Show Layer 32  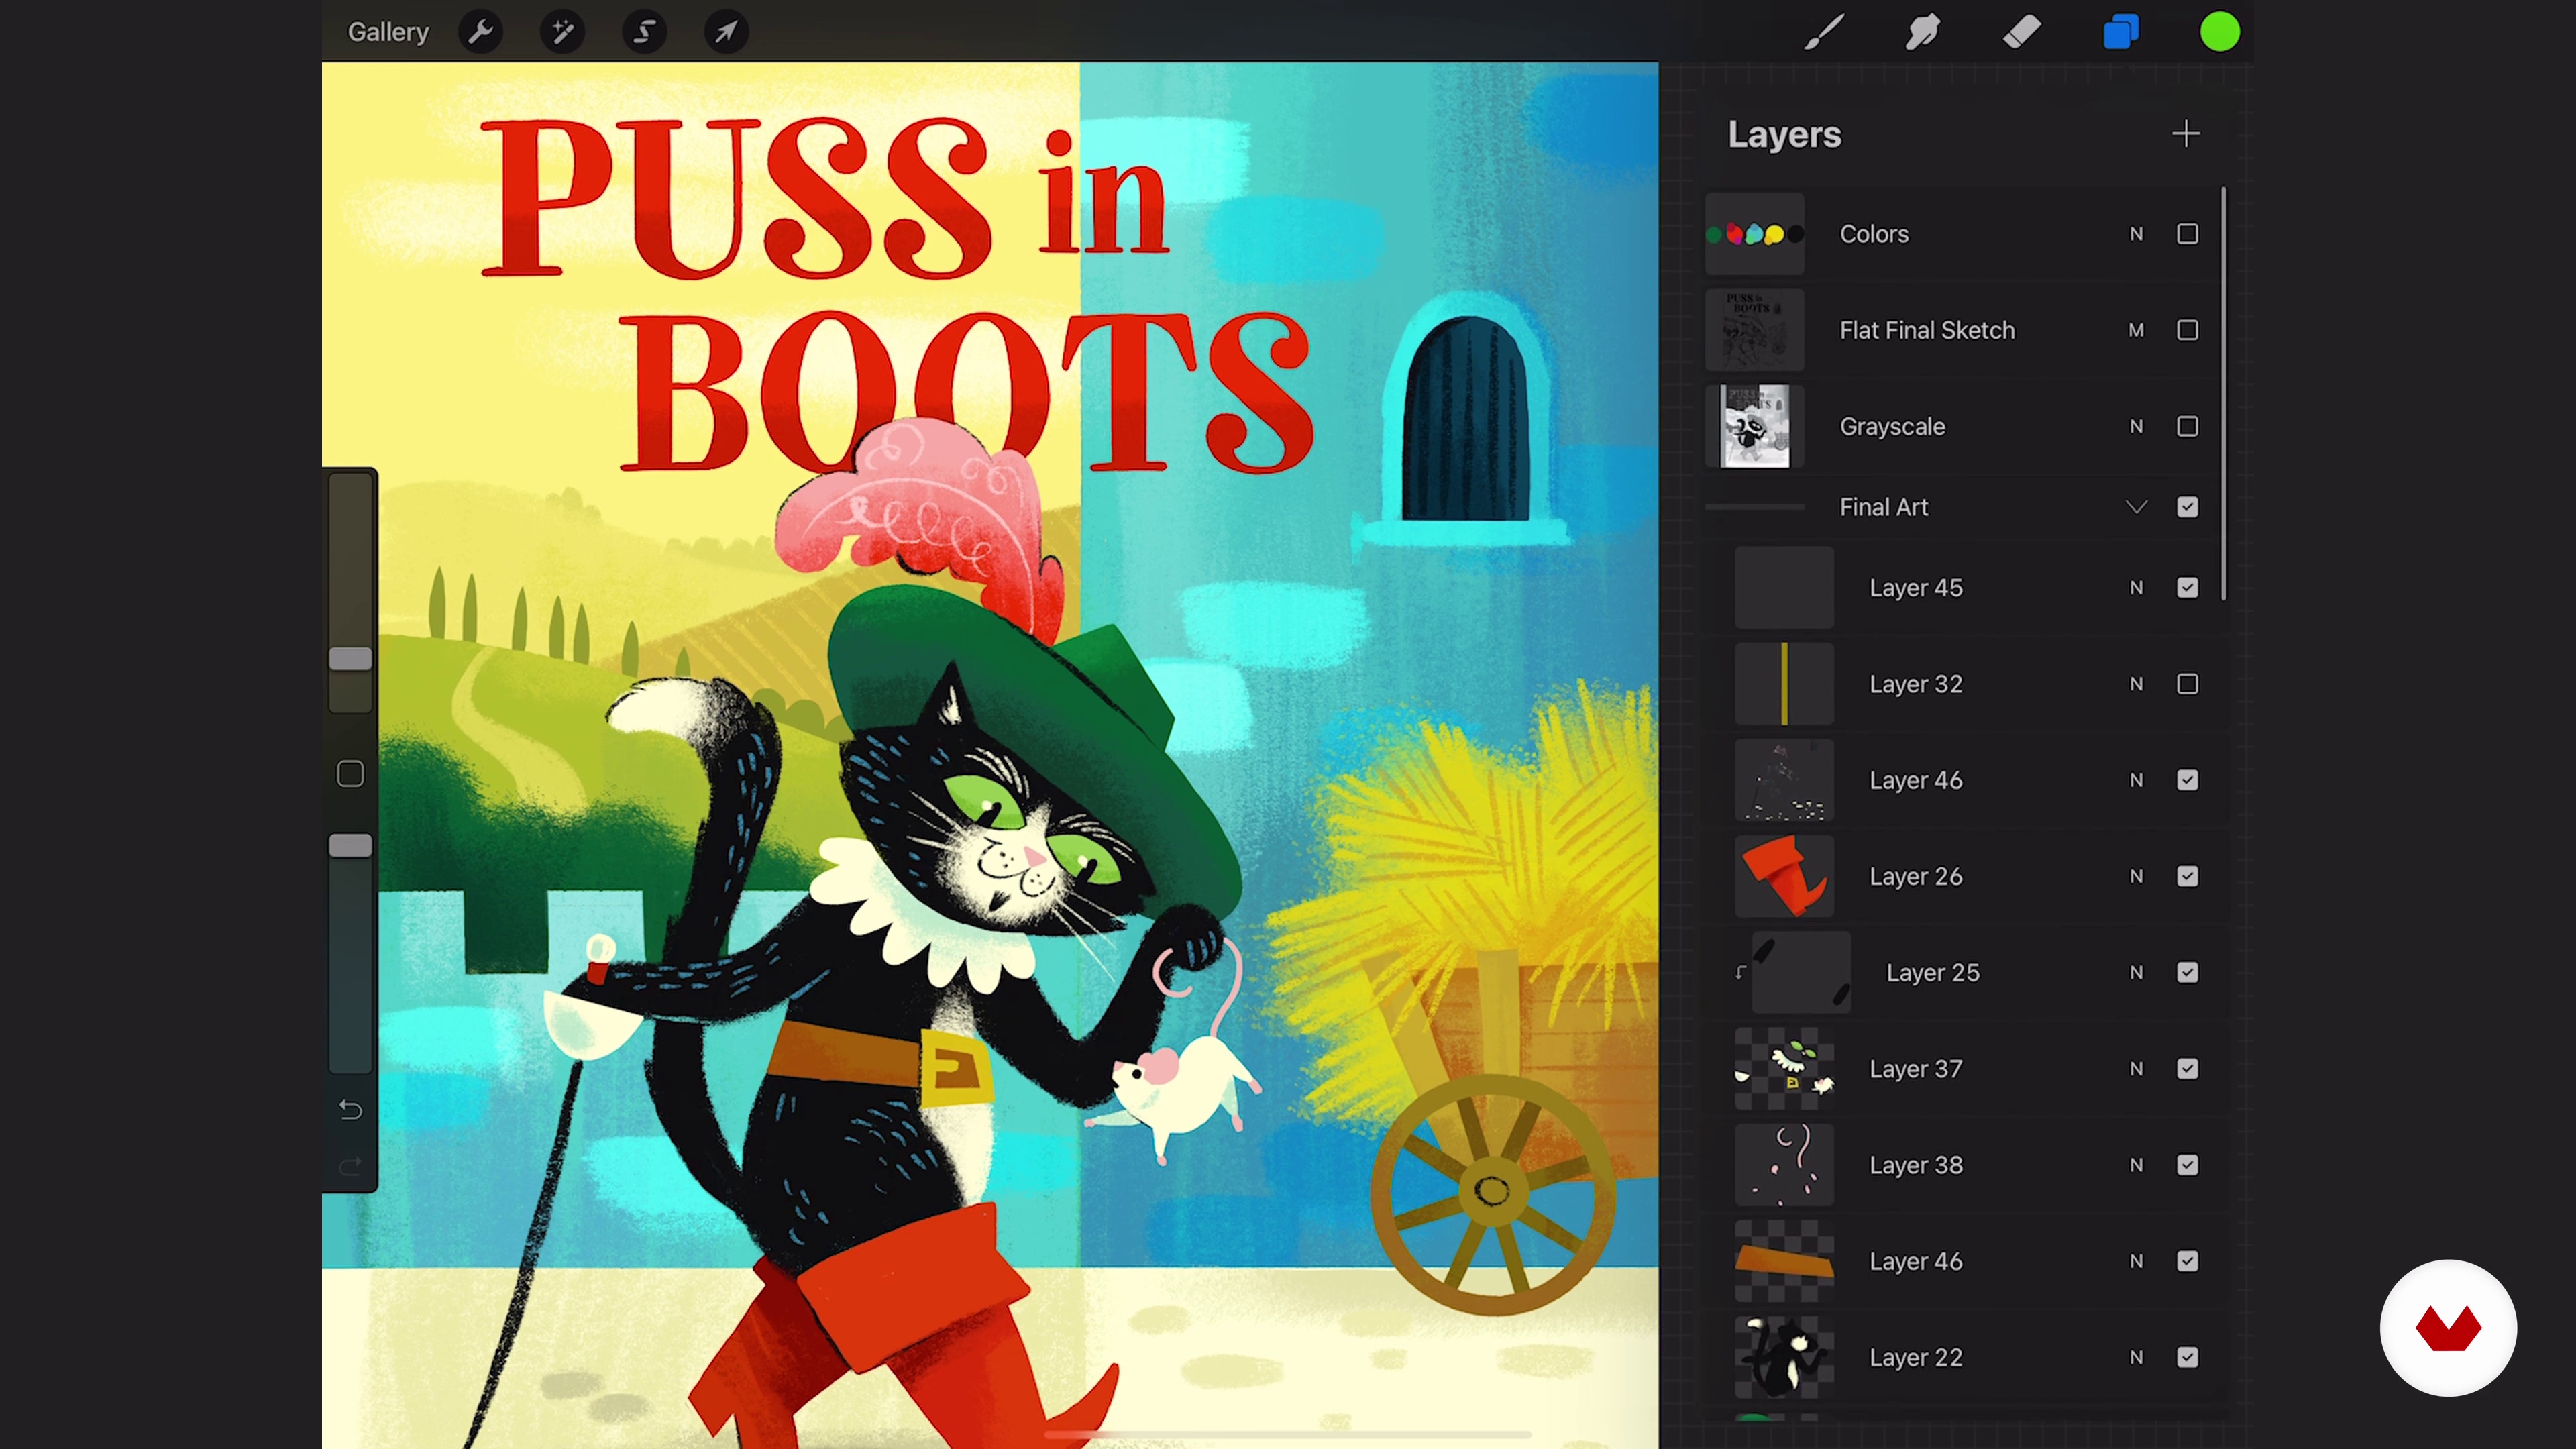tap(2187, 684)
